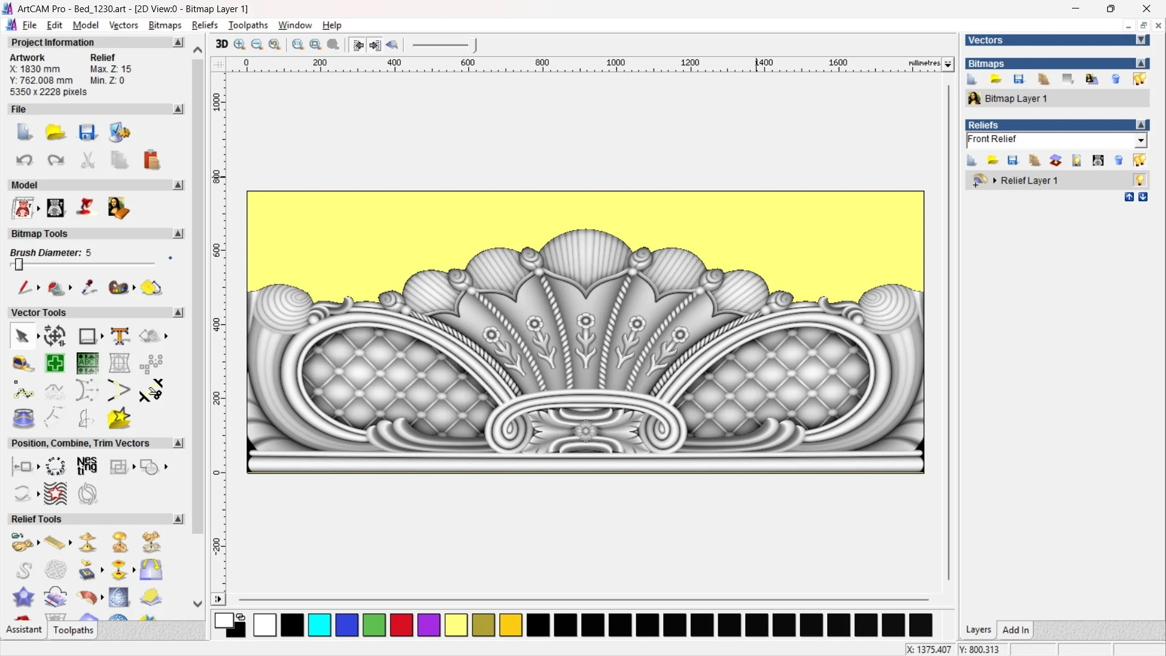This screenshot has height=656, width=1166.
Task: Pick the red color swatch
Action: [x=401, y=625]
